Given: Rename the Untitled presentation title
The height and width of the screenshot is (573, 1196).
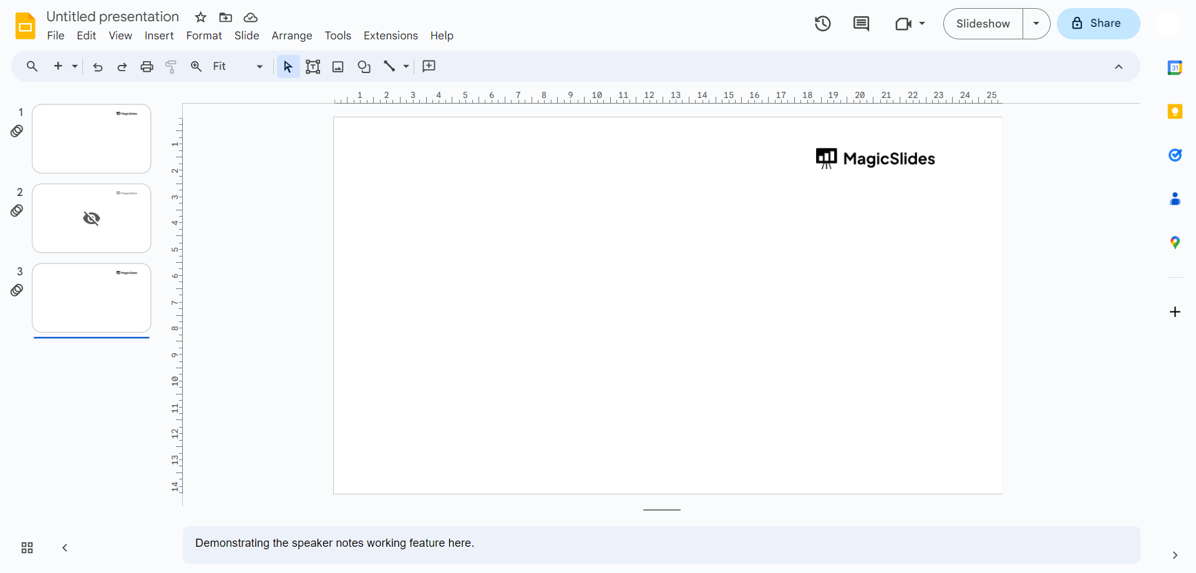Looking at the screenshot, I should click(113, 17).
